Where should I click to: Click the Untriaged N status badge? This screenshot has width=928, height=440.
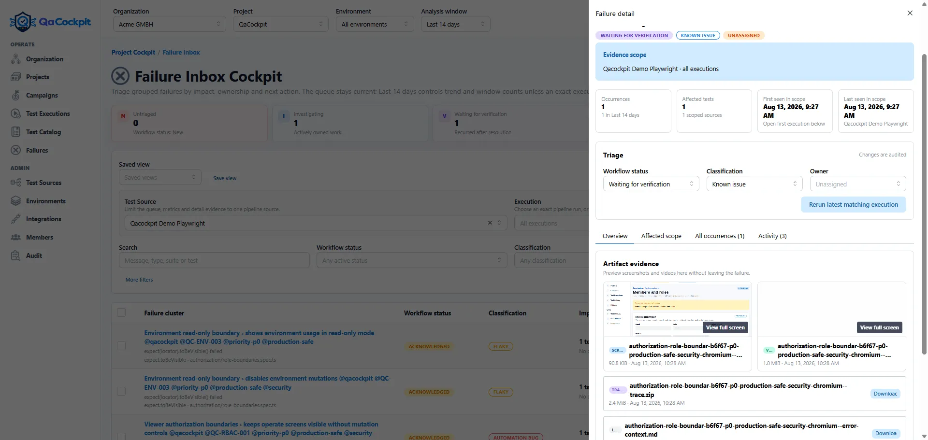click(123, 116)
